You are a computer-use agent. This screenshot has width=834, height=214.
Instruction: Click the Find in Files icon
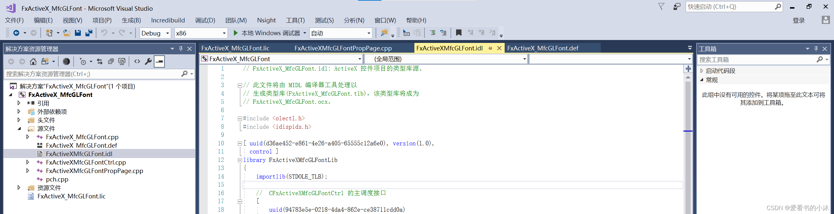[x=384, y=33]
